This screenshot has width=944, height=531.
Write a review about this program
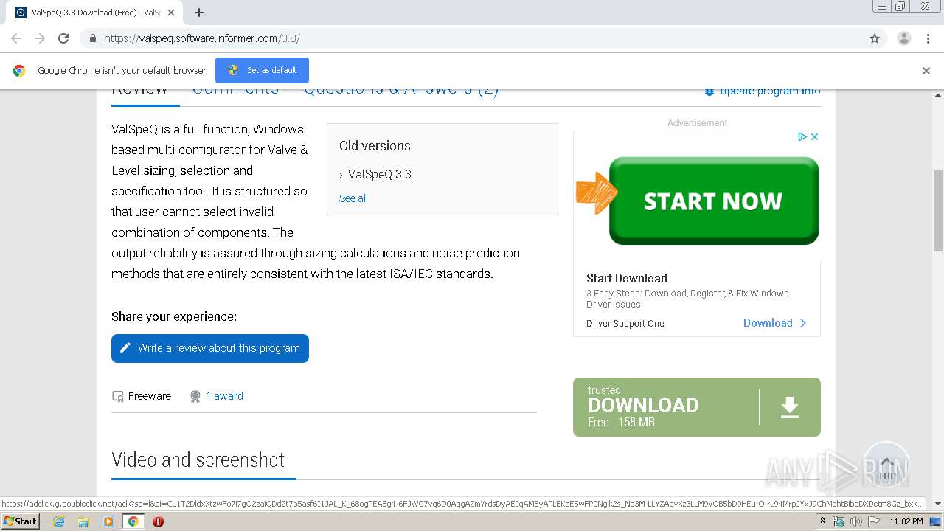210,348
